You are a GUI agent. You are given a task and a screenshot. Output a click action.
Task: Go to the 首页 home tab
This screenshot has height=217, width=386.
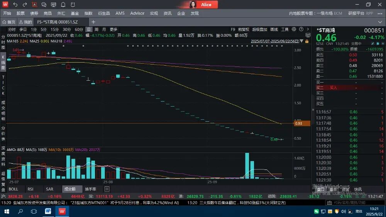pos(9,22)
